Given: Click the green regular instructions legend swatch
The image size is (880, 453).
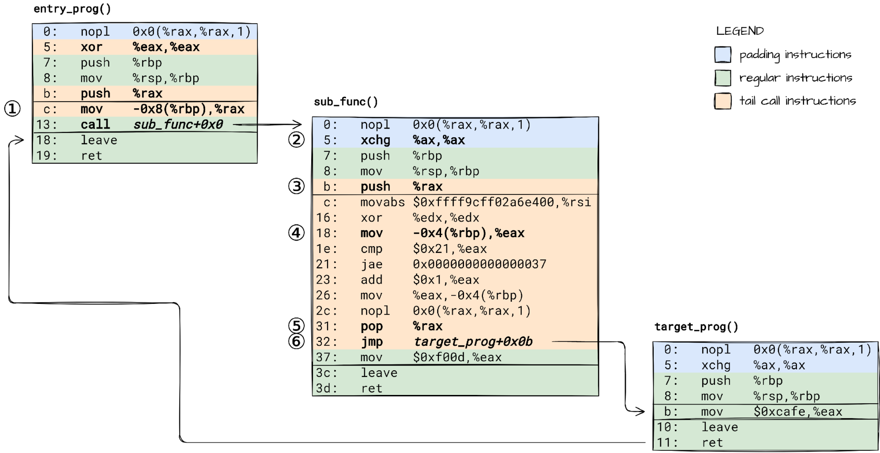Looking at the screenshot, I should [722, 78].
